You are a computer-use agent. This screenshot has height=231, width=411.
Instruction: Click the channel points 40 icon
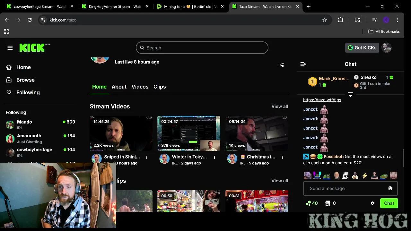tap(311, 203)
